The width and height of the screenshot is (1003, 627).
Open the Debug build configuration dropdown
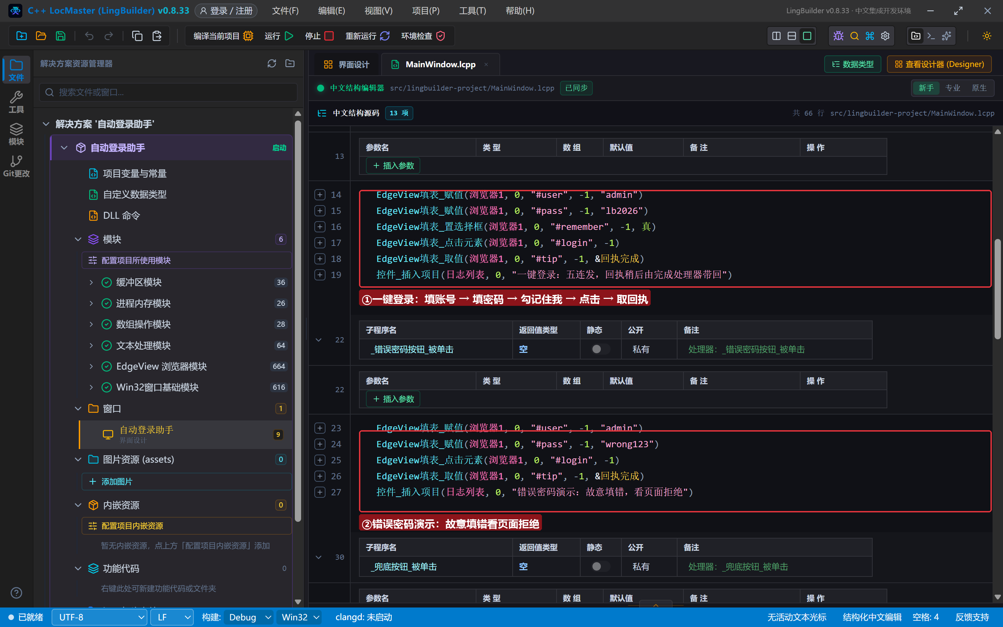[x=248, y=617]
